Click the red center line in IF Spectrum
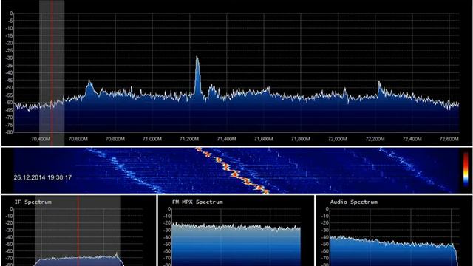Screen dimensions: 473x266 (78, 231)
